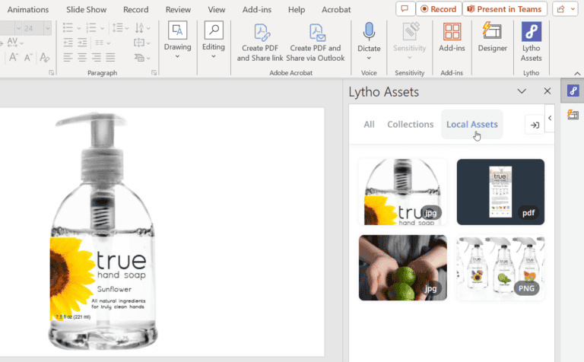Open the Share button dropdown arrow
Screen dimensions: 584x362
point(573,9)
